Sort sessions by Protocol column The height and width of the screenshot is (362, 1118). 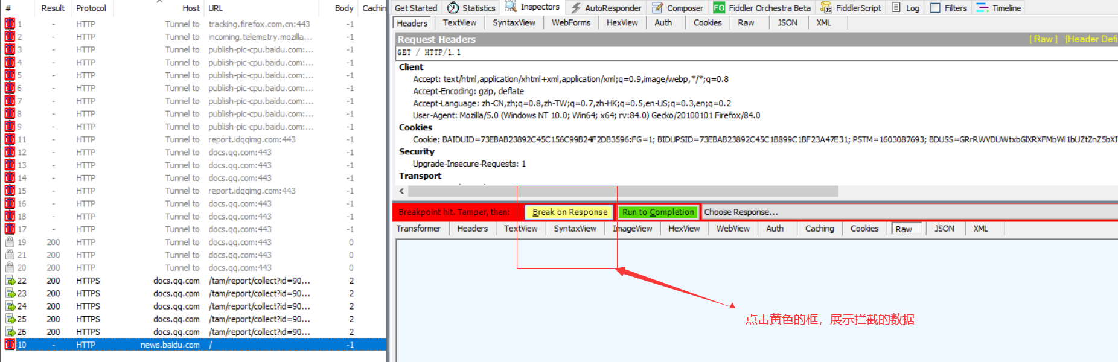[91, 8]
